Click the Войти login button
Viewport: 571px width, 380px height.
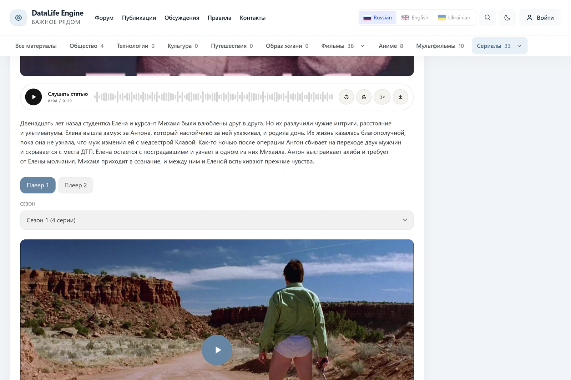540,18
